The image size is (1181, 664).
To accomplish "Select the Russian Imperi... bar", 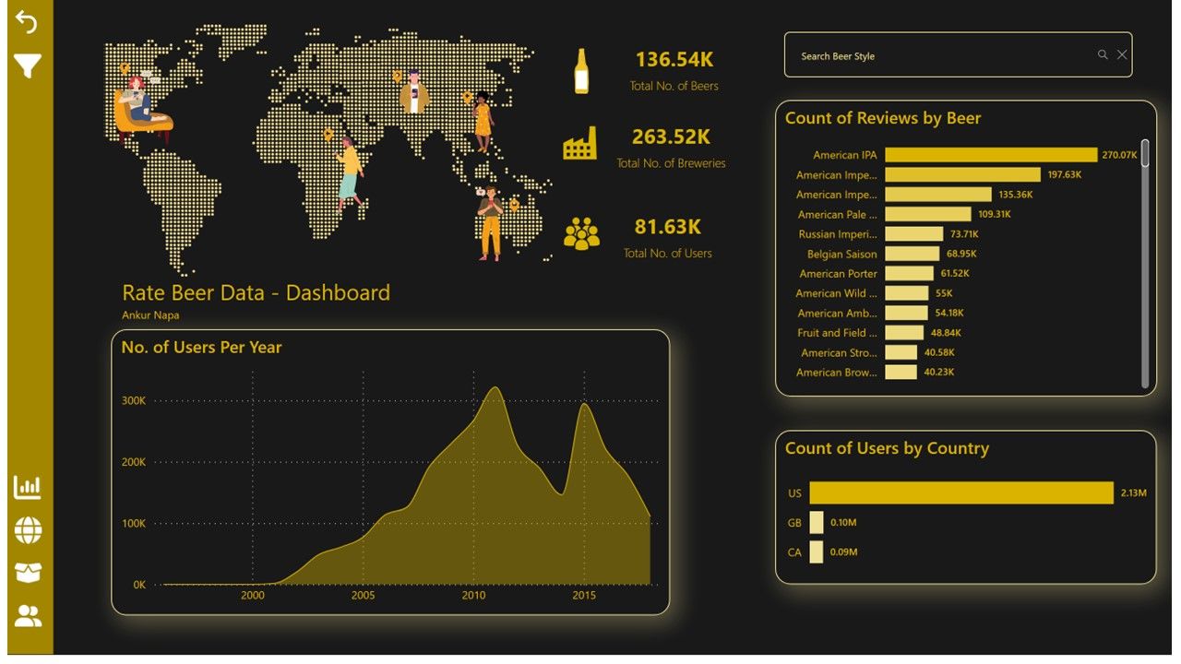I will (x=913, y=234).
